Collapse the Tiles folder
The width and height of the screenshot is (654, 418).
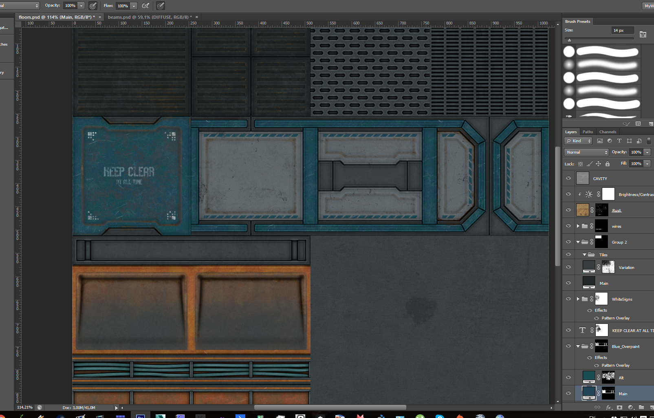[x=584, y=255]
